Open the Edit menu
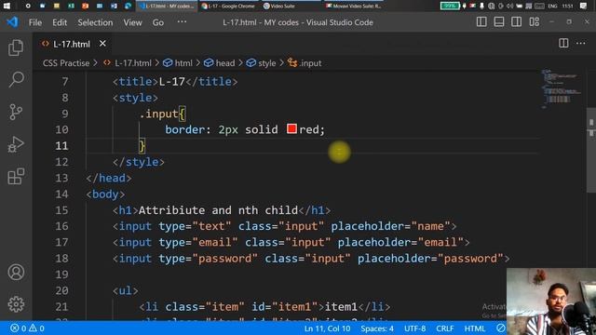The height and width of the screenshot is (335, 596). click(x=60, y=22)
